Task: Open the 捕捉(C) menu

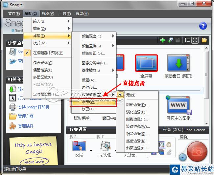Action: [x=31, y=13]
